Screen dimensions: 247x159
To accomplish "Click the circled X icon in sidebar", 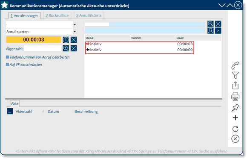I will pyautogui.click(x=236, y=139).
